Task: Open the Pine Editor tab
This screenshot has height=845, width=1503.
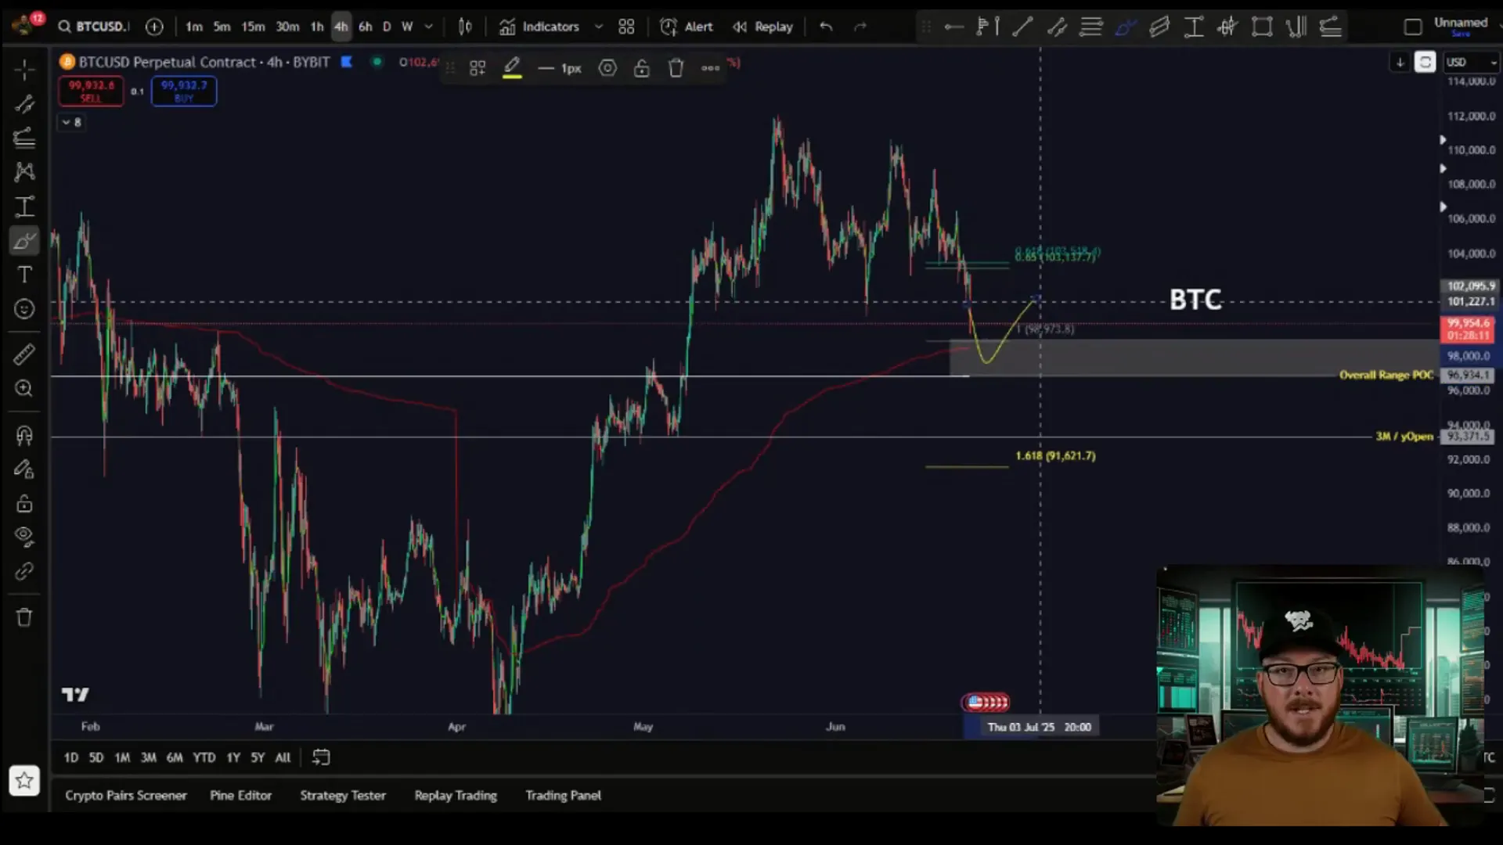Action: point(240,795)
